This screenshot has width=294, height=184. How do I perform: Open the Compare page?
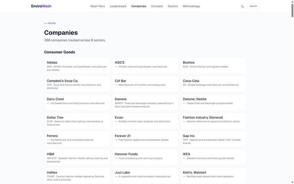[157, 6]
